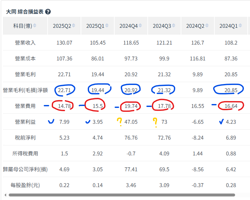Click the horizontal scrollbar thumb under the table
Viewport: 250px width, 200px height.
122,195
